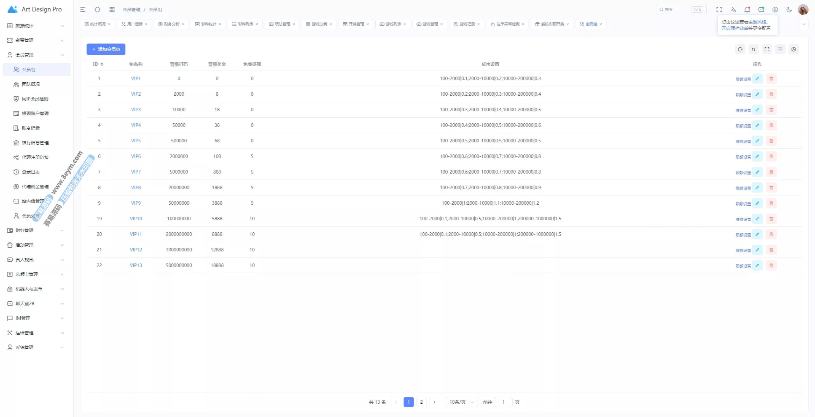
Task: Go to page 2 in pagination
Action: click(x=421, y=402)
